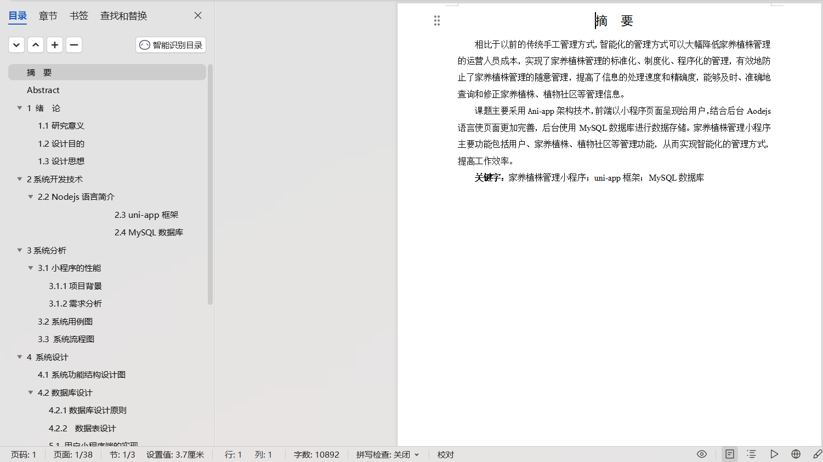
Task: Collapse the 3.1 小程序的性能 outline node
Action: [x=31, y=268]
